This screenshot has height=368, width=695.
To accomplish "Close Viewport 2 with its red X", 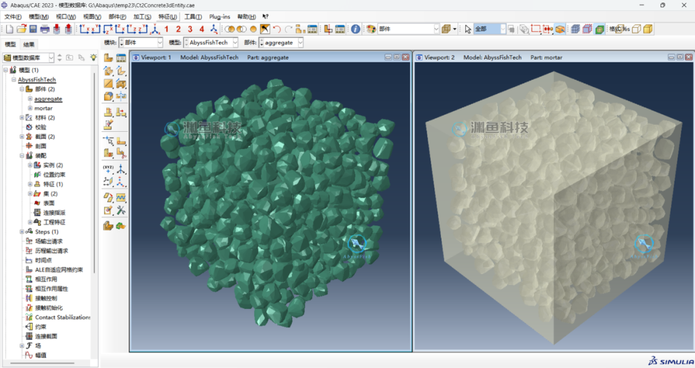I will click(689, 57).
